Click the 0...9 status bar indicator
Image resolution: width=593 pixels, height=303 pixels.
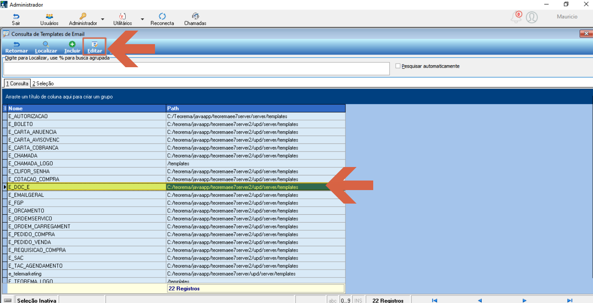click(x=346, y=301)
